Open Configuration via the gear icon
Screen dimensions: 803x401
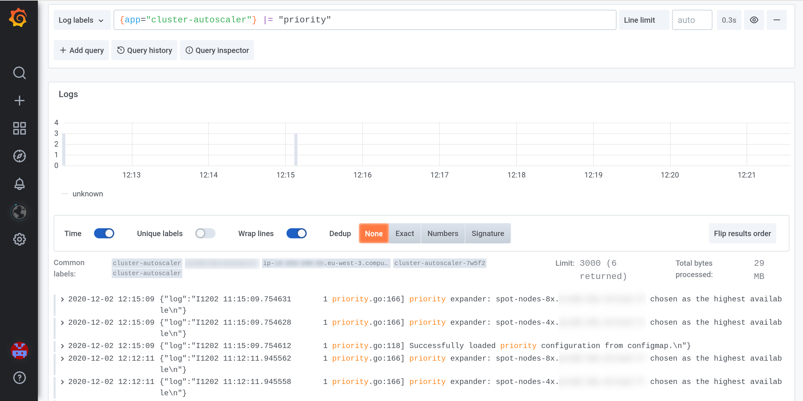[20, 239]
